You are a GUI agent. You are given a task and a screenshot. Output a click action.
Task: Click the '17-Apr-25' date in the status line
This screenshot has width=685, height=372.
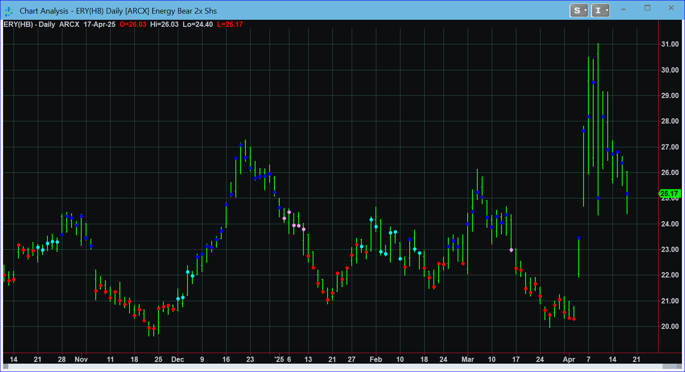click(x=99, y=24)
